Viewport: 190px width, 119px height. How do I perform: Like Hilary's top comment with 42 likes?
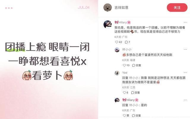pos(118,42)
